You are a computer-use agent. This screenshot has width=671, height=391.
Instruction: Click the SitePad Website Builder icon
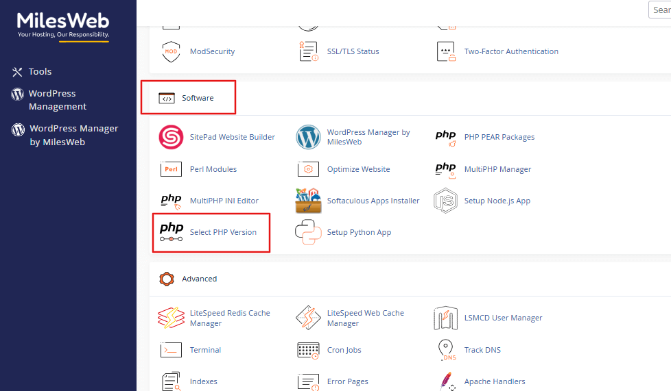pyautogui.click(x=171, y=138)
